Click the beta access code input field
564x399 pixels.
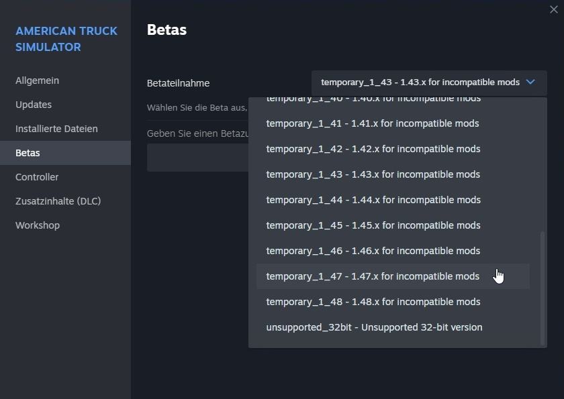pyautogui.click(x=197, y=158)
